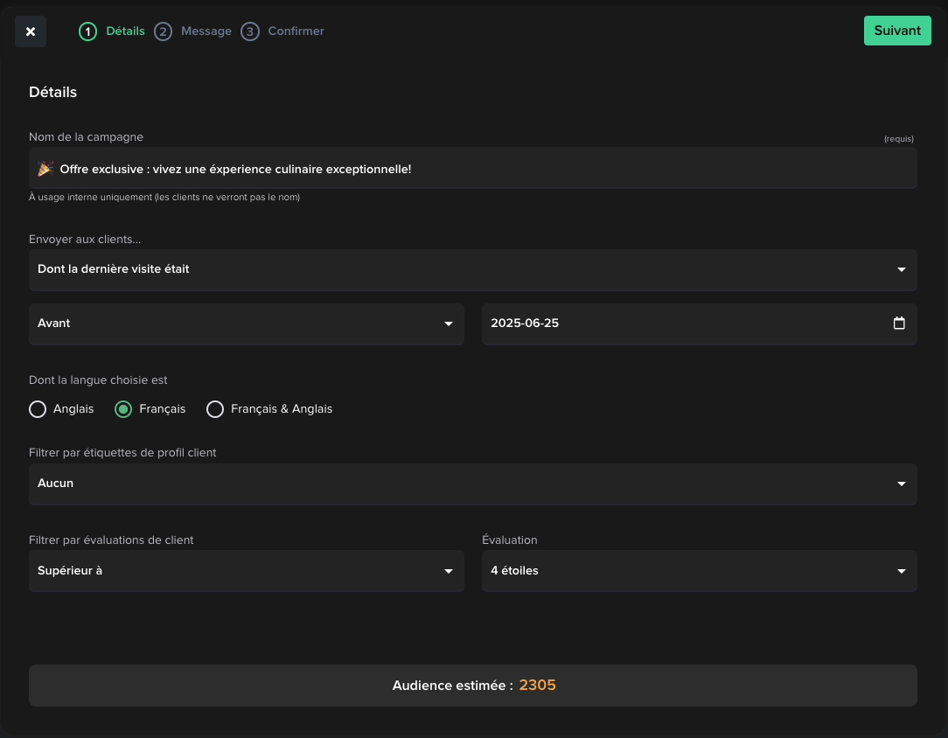Click the step 1 Détails circle icon
The width and height of the screenshot is (948, 738).
tap(87, 31)
